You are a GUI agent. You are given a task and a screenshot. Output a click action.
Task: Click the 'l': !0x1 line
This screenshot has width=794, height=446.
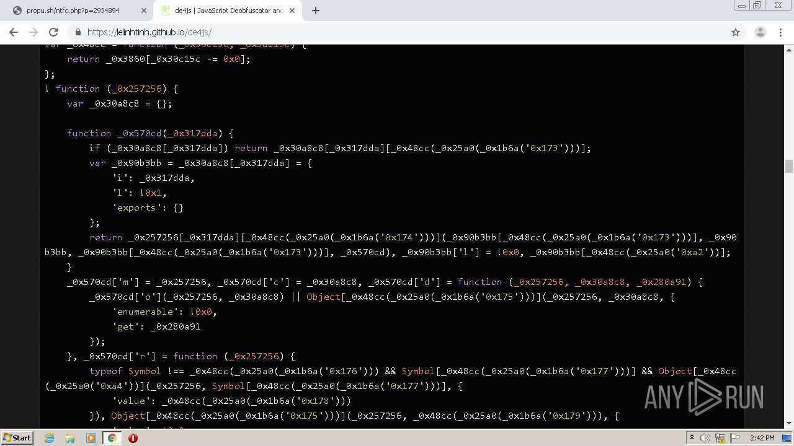coord(140,193)
